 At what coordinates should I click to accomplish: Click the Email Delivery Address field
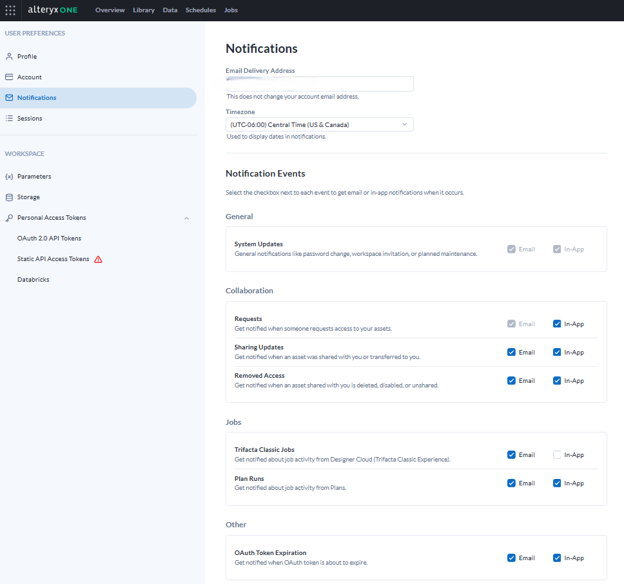point(319,84)
